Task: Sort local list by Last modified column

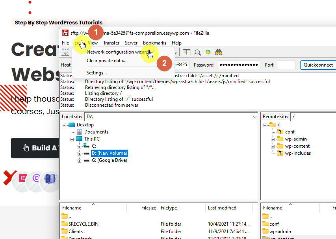Action: click(x=229, y=208)
